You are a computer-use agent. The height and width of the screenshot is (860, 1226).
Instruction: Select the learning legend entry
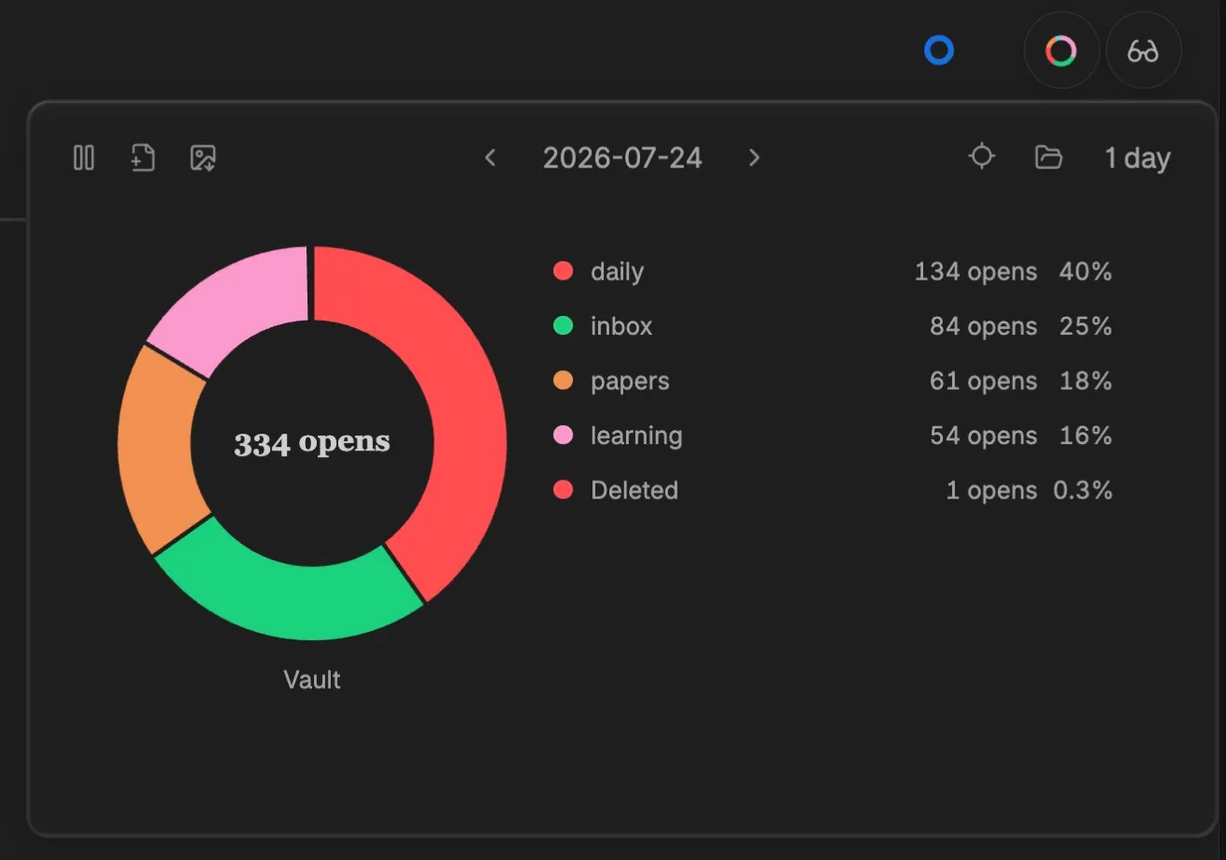click(833, 435)
